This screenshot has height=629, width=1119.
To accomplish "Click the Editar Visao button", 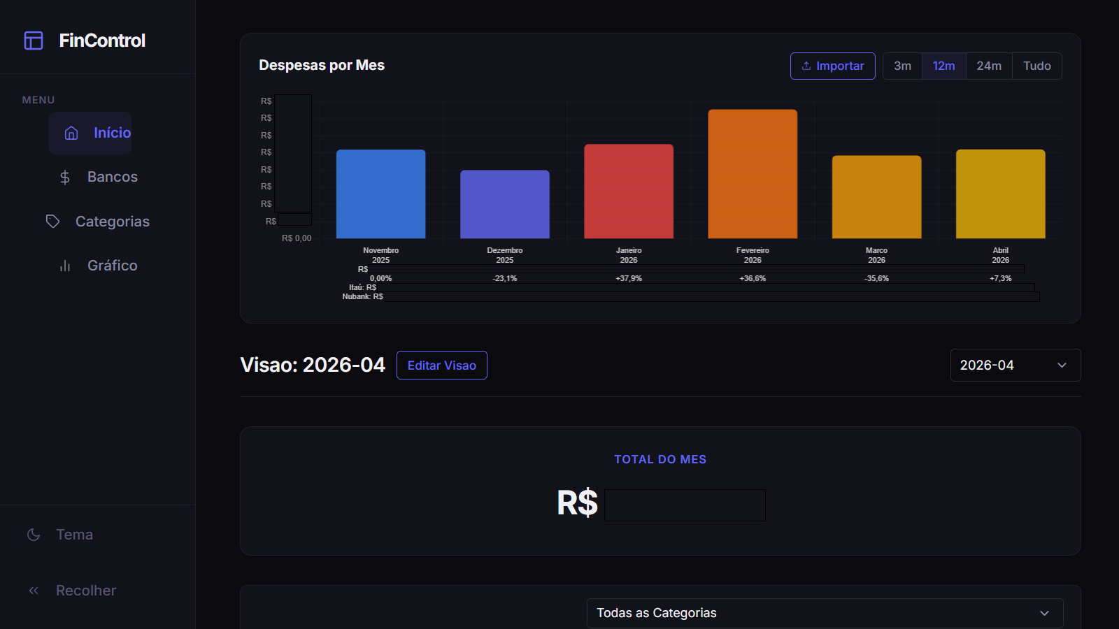I will [x=442, y=365].
